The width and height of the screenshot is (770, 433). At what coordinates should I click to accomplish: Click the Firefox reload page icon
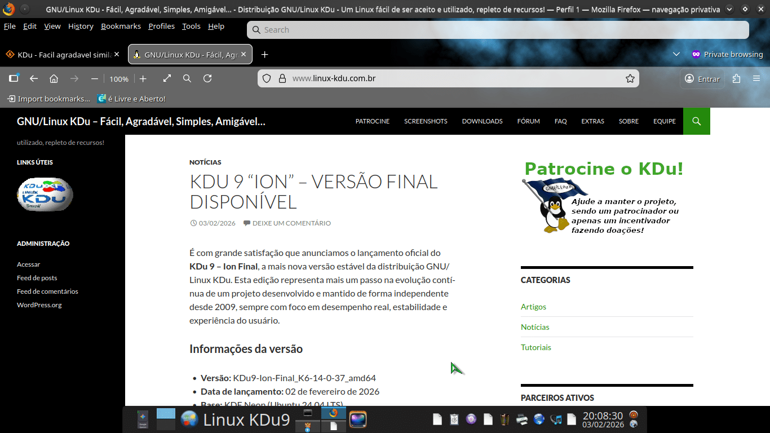point(207,79)
